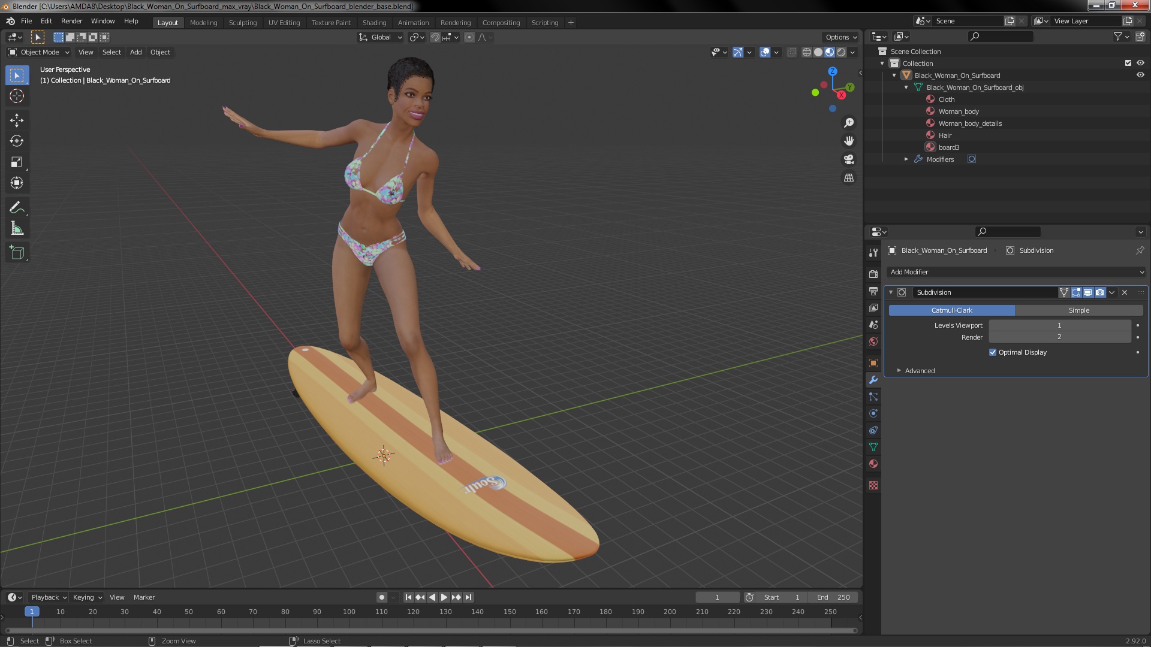Image resolution: width=1151 pixels, height=647 pixels.
Task: Expand Modifiers in the outliner
Action: pyautogui.click(x=906, y=159)
